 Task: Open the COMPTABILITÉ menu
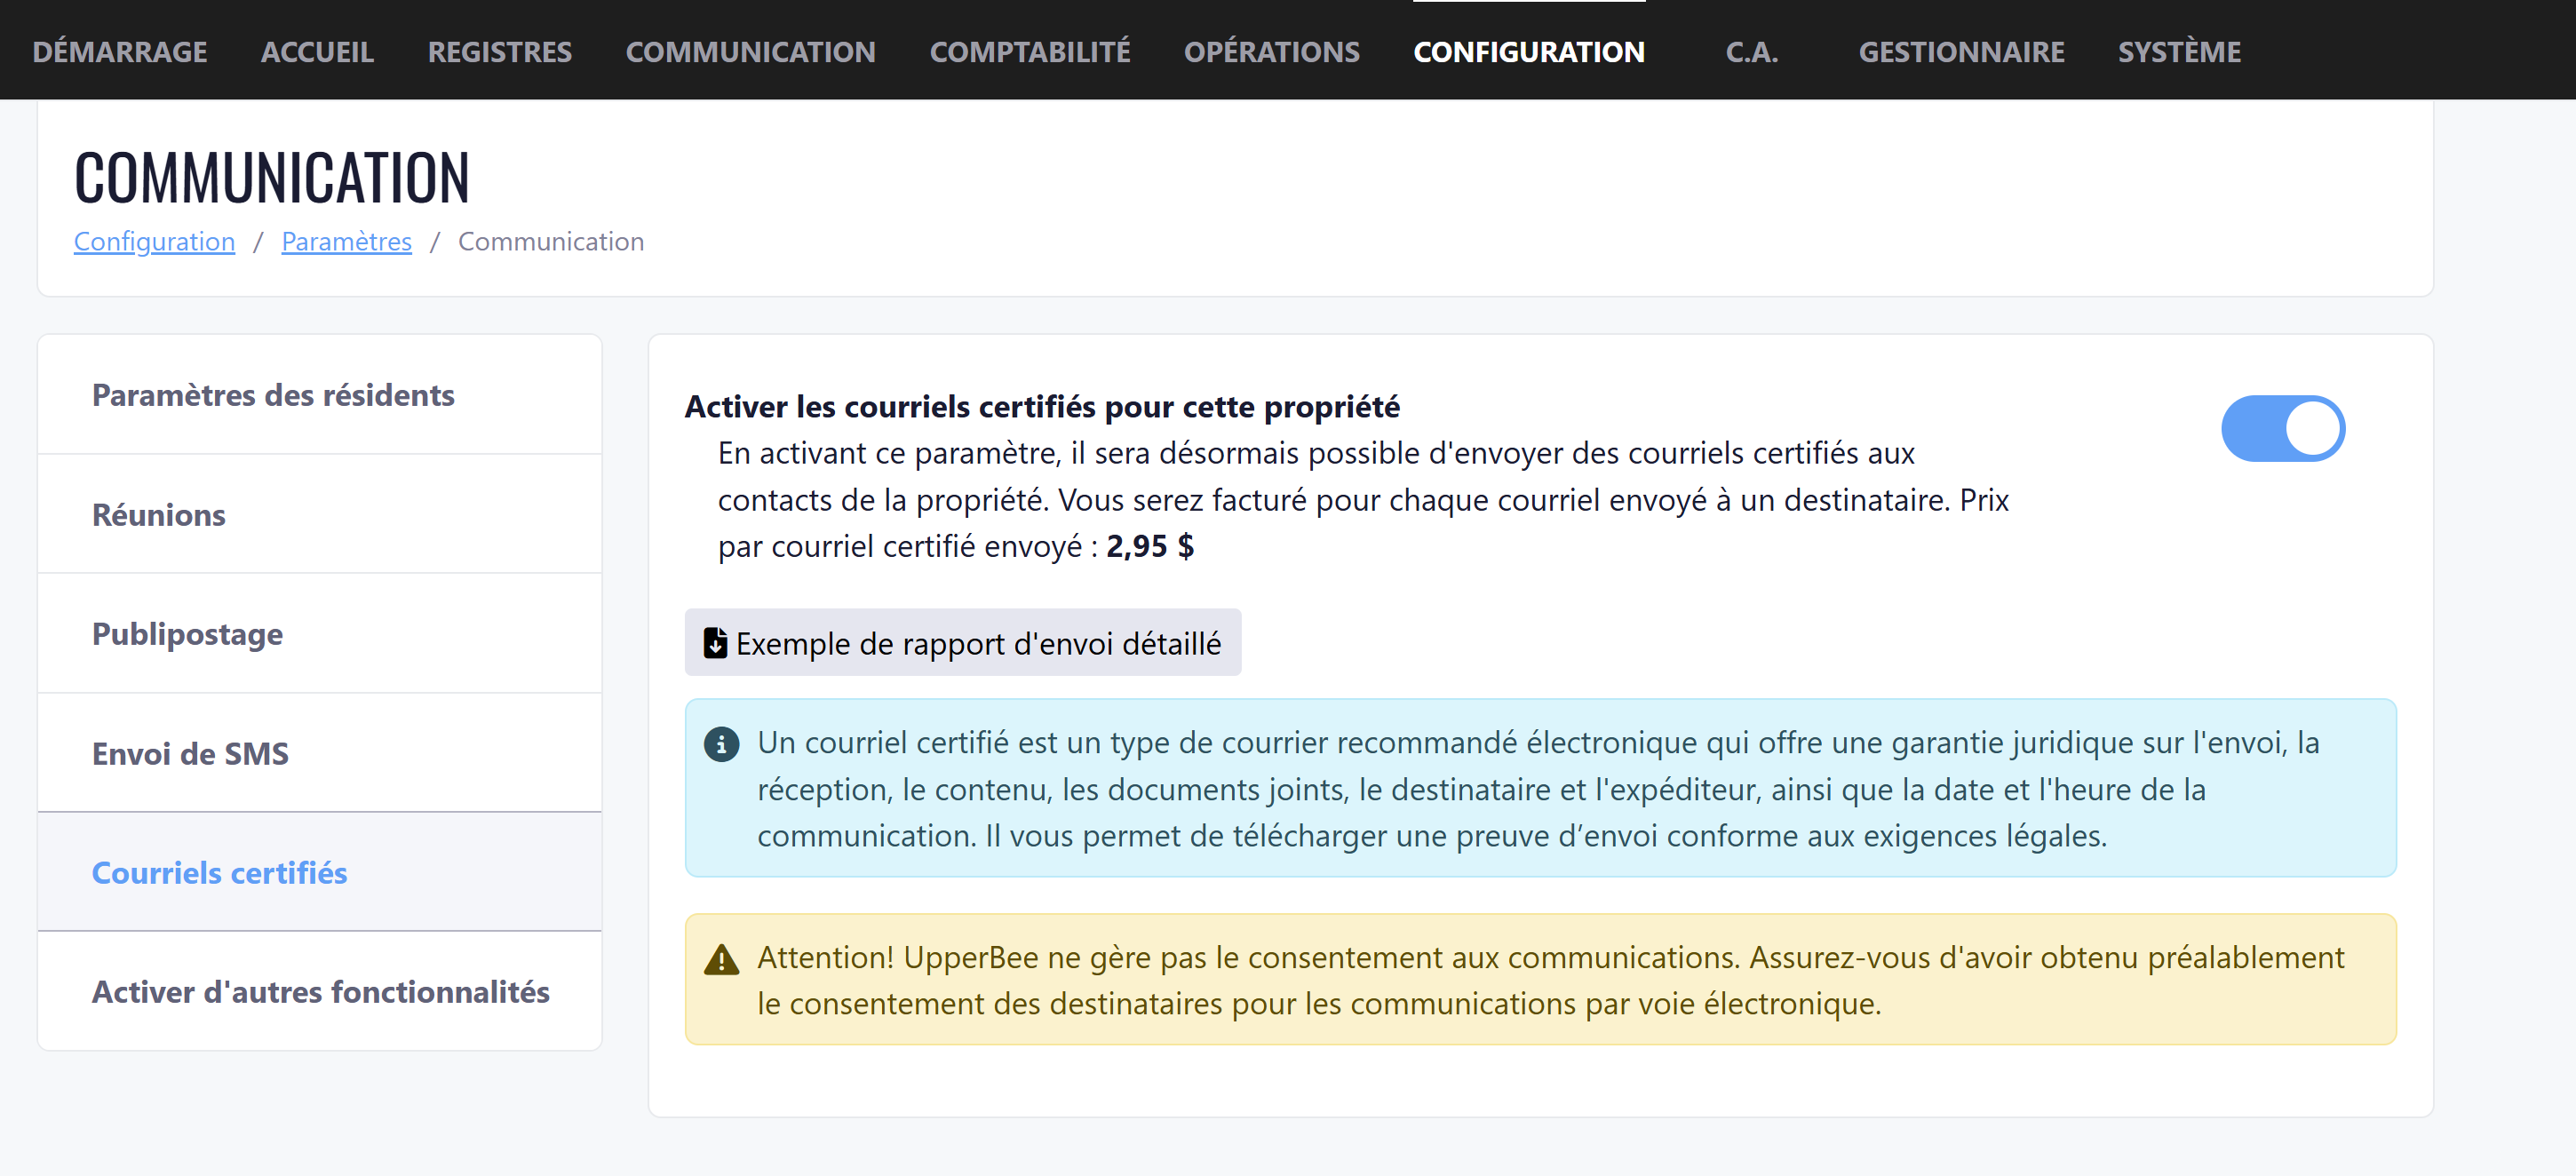1029,52
